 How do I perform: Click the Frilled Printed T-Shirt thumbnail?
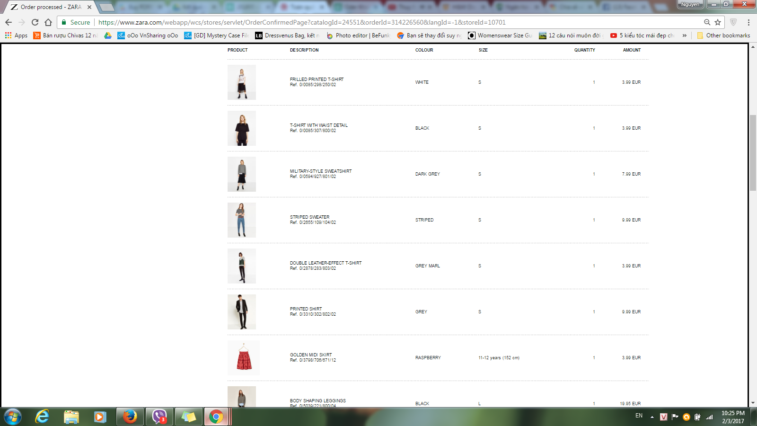(x=242, y=82)
